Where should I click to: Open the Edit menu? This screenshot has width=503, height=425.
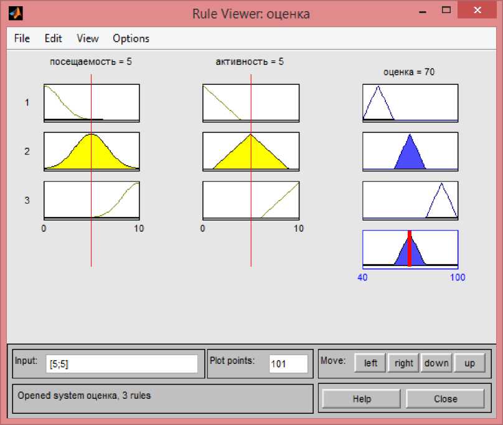click(53, 39)
